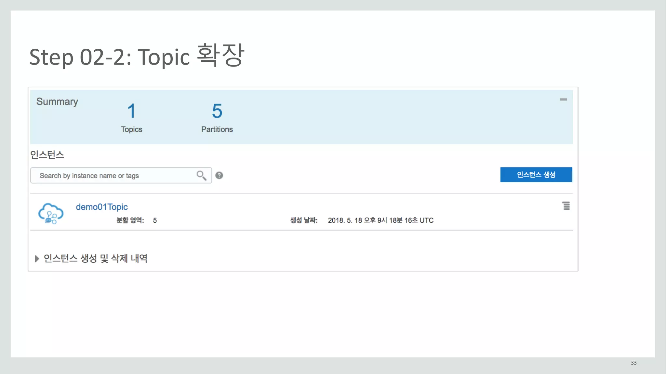Screen dimensions: 666x374
Task: Open the demo01Topic hamburger menu icon
Action: [566, 206]
